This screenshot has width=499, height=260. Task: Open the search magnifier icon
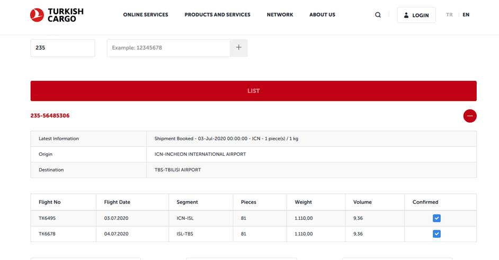pyautogui.click(x=378, y=15)
